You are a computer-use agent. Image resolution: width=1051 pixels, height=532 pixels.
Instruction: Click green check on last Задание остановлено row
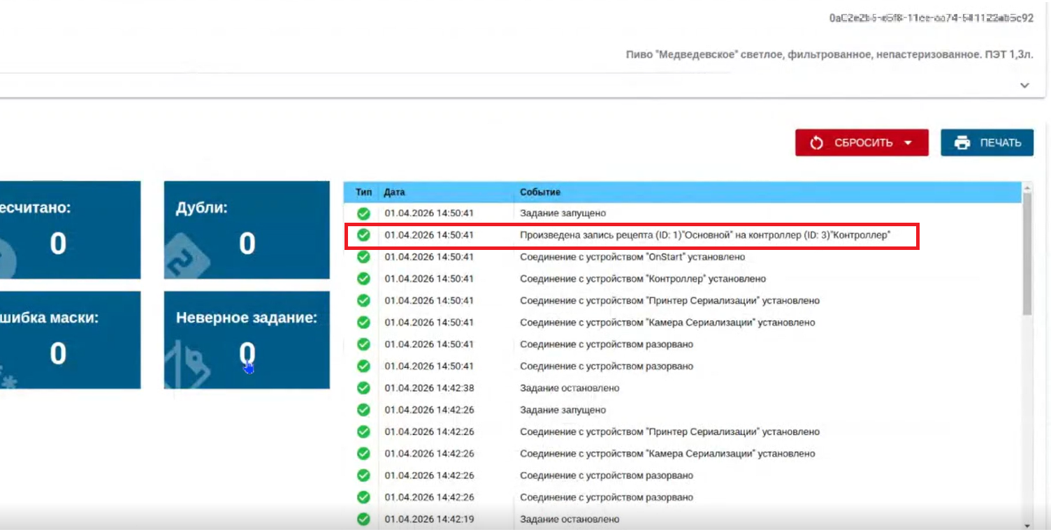[x=363, y=519]
